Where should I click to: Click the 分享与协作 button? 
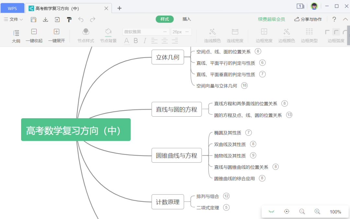(308, 19)
